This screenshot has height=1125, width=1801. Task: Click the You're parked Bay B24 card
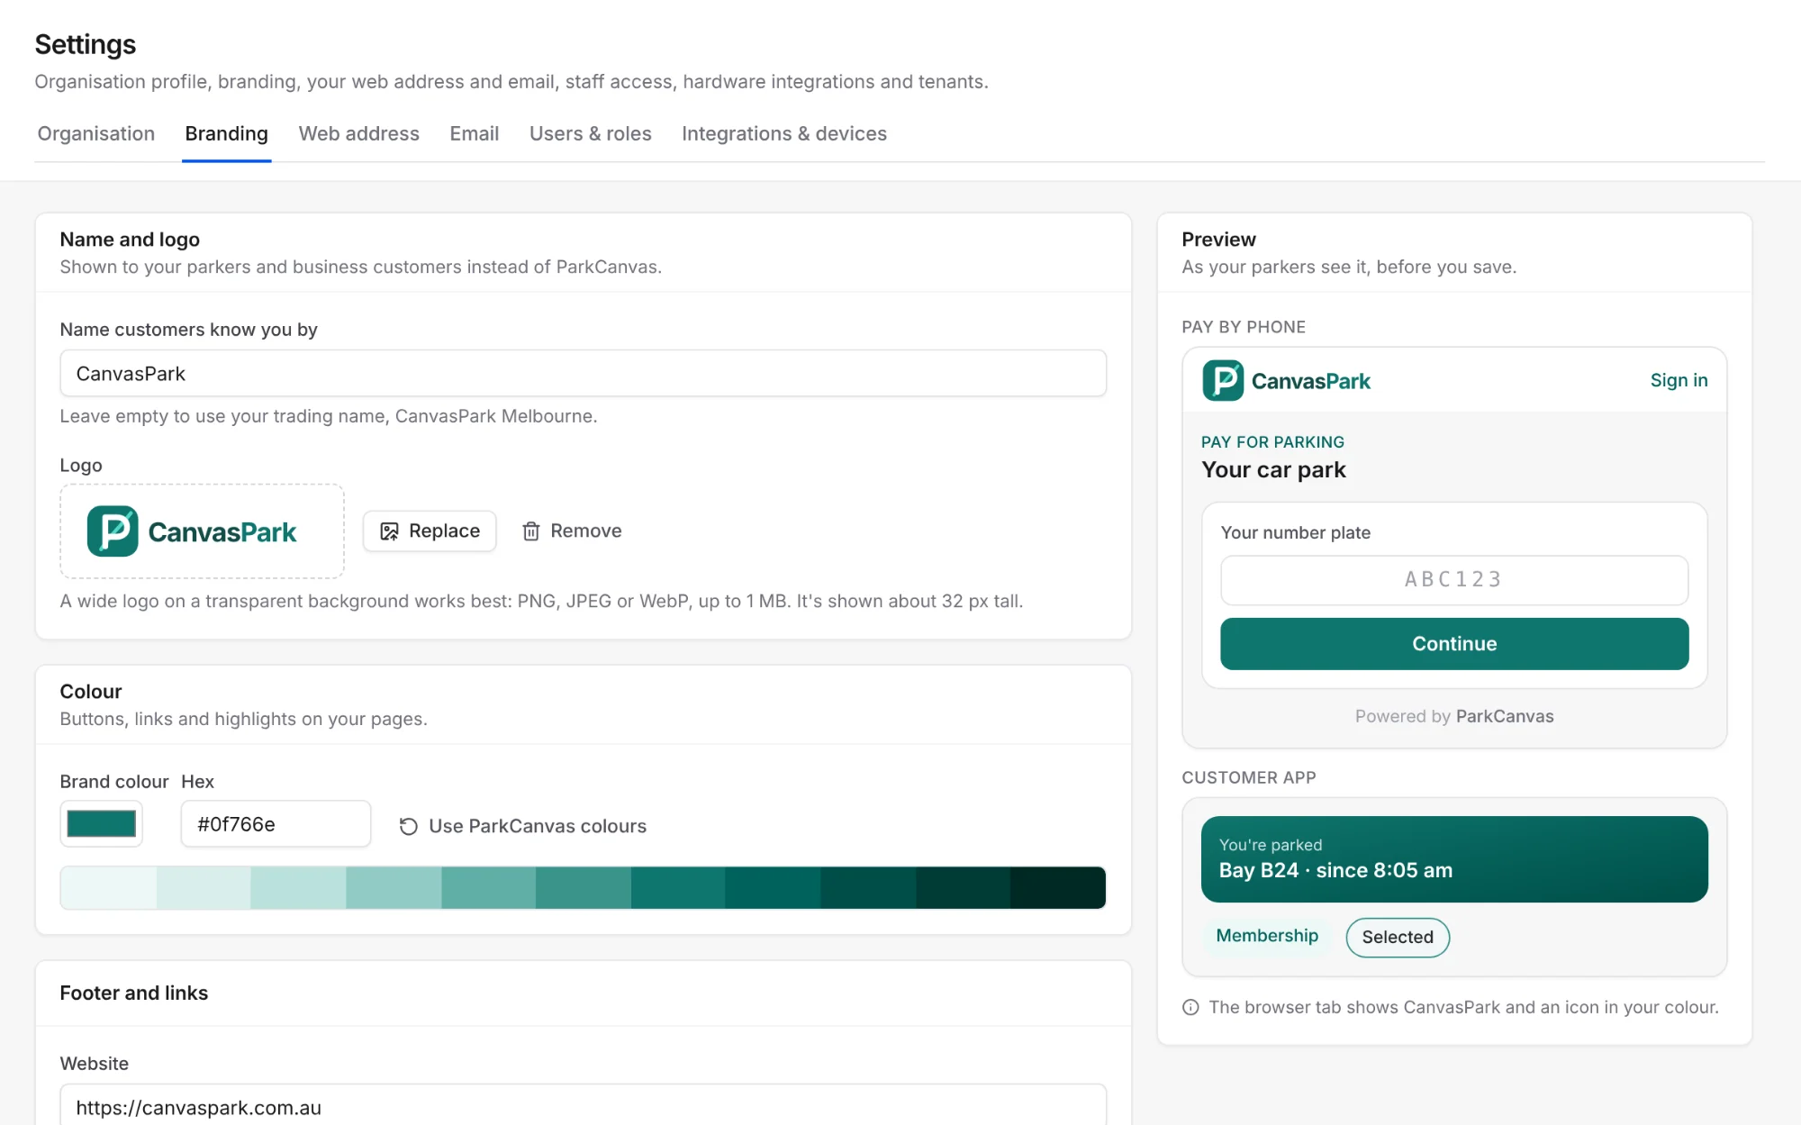coord(1454,859)
